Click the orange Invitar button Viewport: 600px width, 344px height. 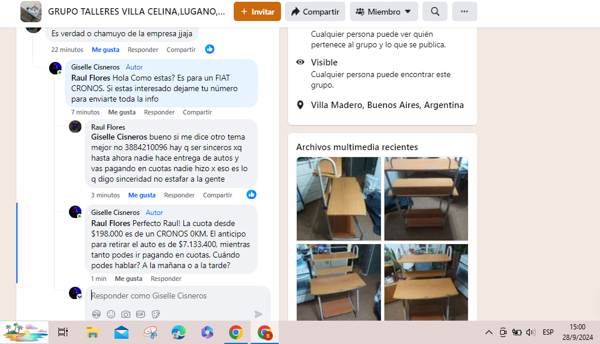257,12
